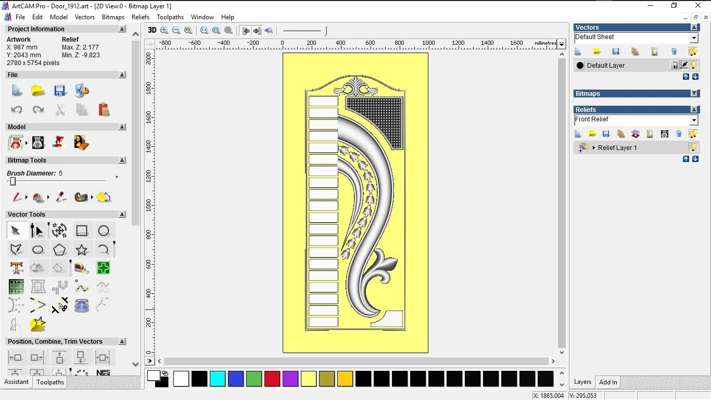The image size is (711, 400).
Task: Switch to the Assistant tab
Action: [17, 382]
